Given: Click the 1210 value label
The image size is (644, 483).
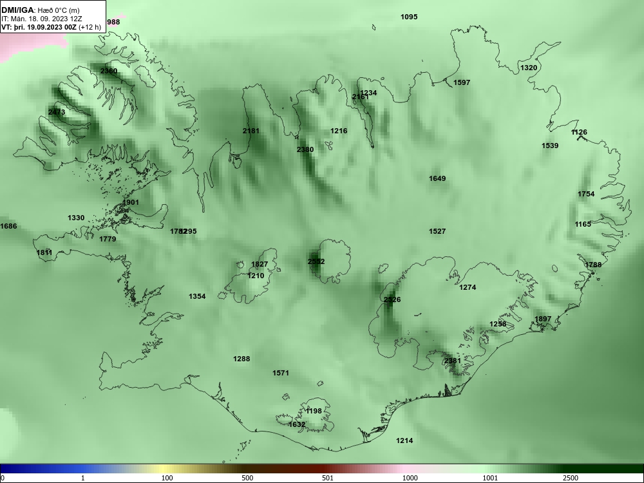Looking at the screenshot, I should pyautogui.click(x=256, y=276).
